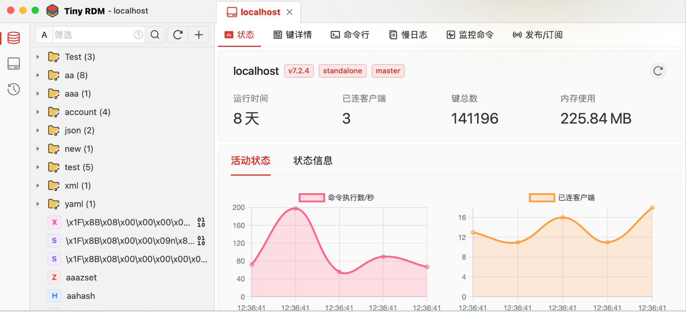The height and width of the screenshot is (312, 686).
Task: Select the 活动状态 sub-tab
Action: (251, 161)
